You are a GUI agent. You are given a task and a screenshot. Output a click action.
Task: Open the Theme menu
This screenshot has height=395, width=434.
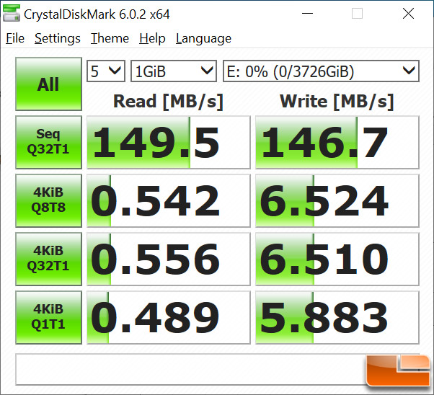(110, 38)
